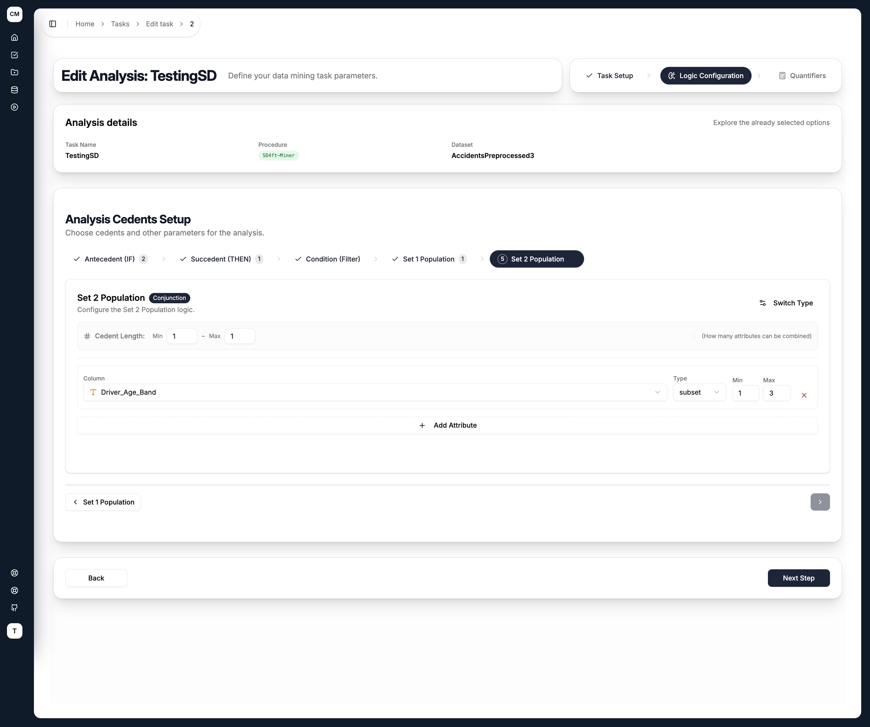Click the CM logo in the sidebar
Viewport: 870px width, 727px height.
[x=15, y=14]
